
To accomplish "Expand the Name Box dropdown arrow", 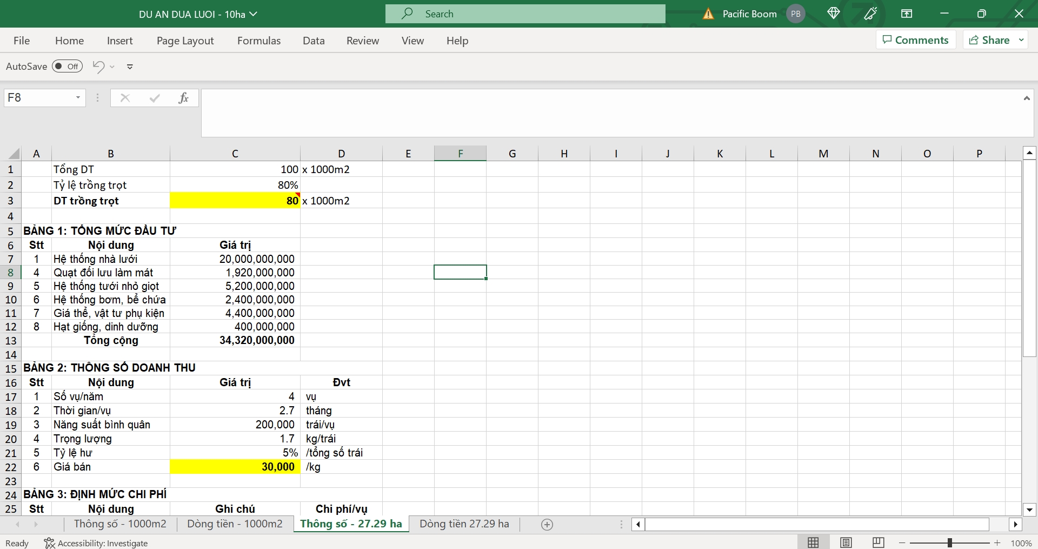I will pyautogui.click(x=78, y=98).
